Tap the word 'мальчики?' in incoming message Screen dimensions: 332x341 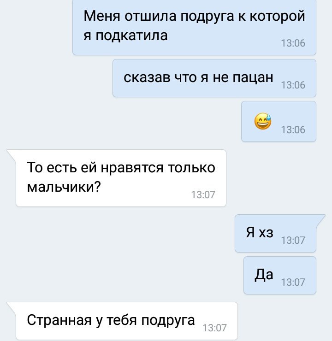[64, 187]
